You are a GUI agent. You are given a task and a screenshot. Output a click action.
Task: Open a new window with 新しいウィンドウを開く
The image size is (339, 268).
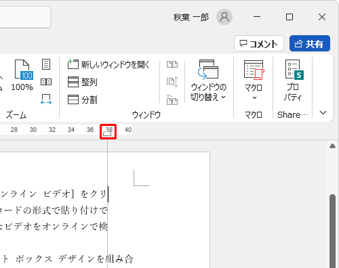108,64
